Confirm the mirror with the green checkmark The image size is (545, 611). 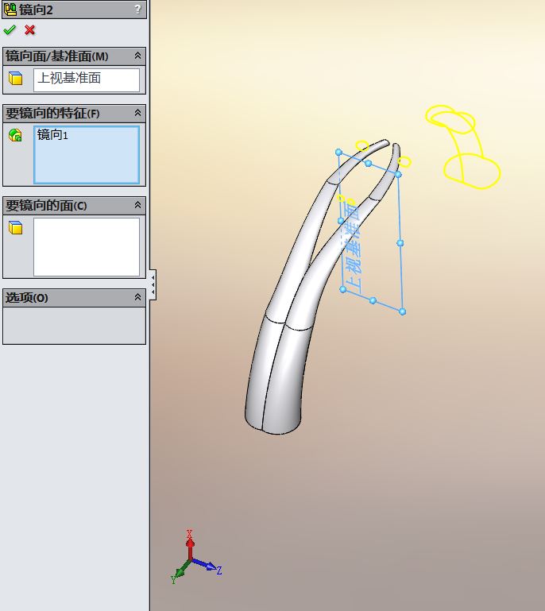pos(10,30)
